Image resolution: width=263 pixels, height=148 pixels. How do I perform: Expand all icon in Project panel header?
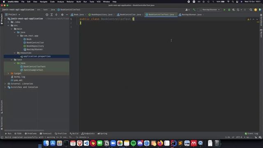pos(52,15)
